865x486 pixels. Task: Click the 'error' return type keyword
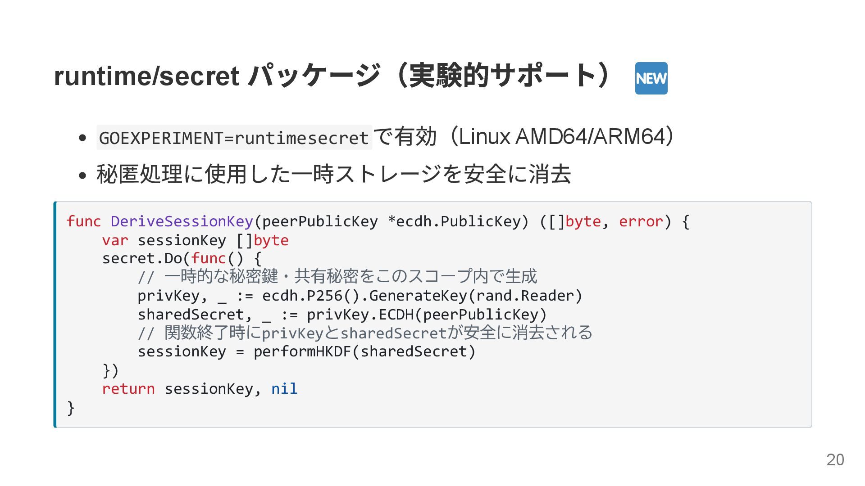(641, 221)
